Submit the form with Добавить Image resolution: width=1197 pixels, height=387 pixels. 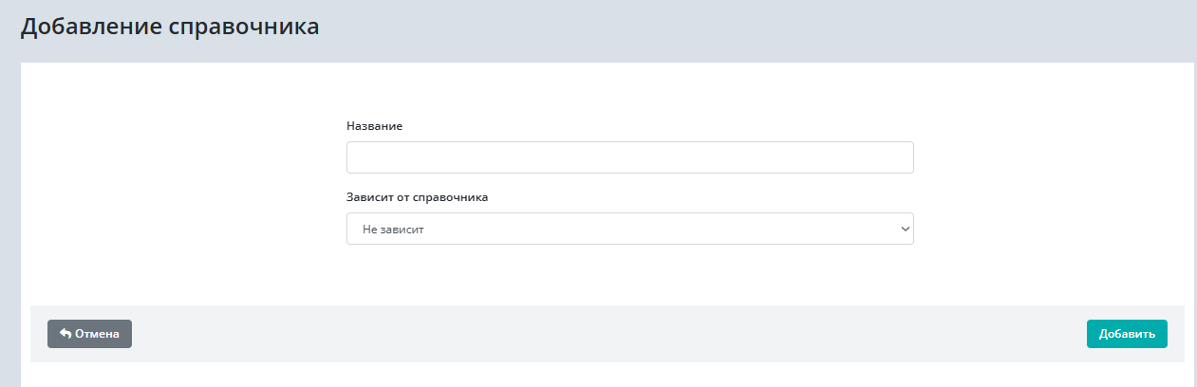tap(1127, 334)
